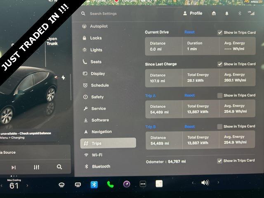Tap the top bar Bluetooth icon
This screenshot has width=264, height=198.
(x=240, y=13)
